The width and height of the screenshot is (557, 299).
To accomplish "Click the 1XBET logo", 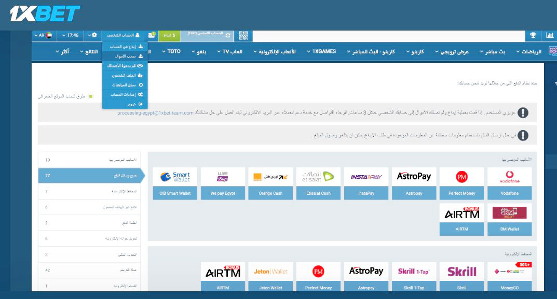I will click(x=45, y=13).
